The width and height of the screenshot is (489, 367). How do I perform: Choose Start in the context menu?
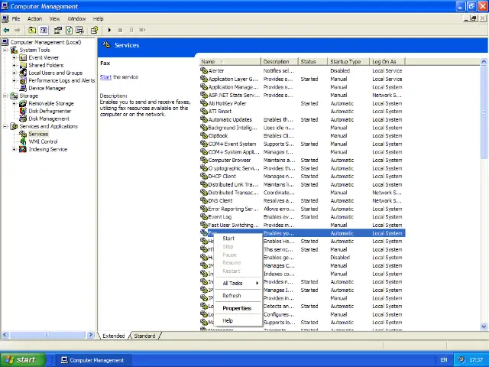point(238,238)
